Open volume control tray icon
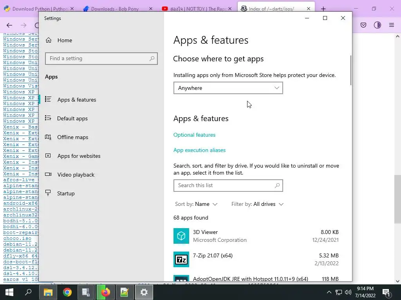 (x=348, y=292)
